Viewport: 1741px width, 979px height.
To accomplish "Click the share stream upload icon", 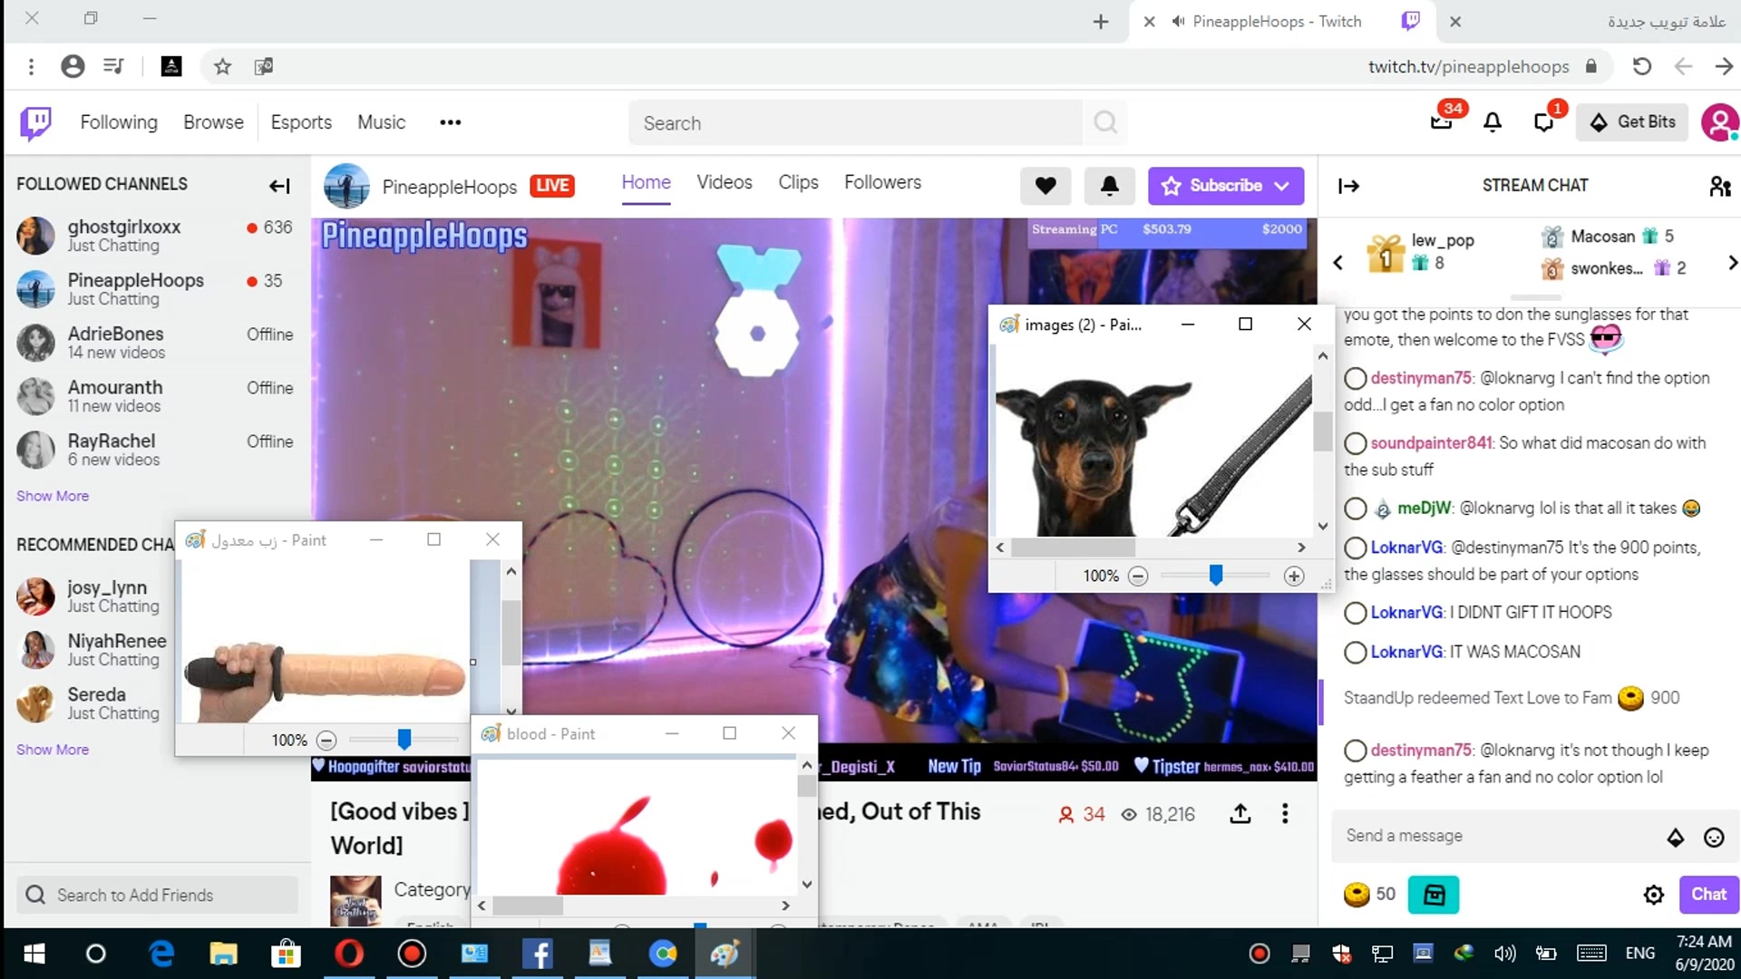I will (1240, 814).
